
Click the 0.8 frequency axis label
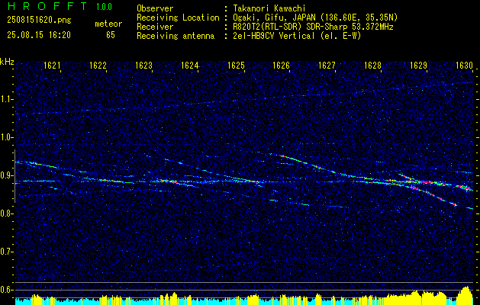7,213
